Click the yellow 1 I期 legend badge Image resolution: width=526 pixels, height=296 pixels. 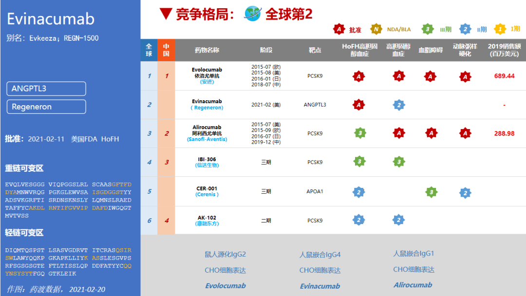tap(500, 29)
